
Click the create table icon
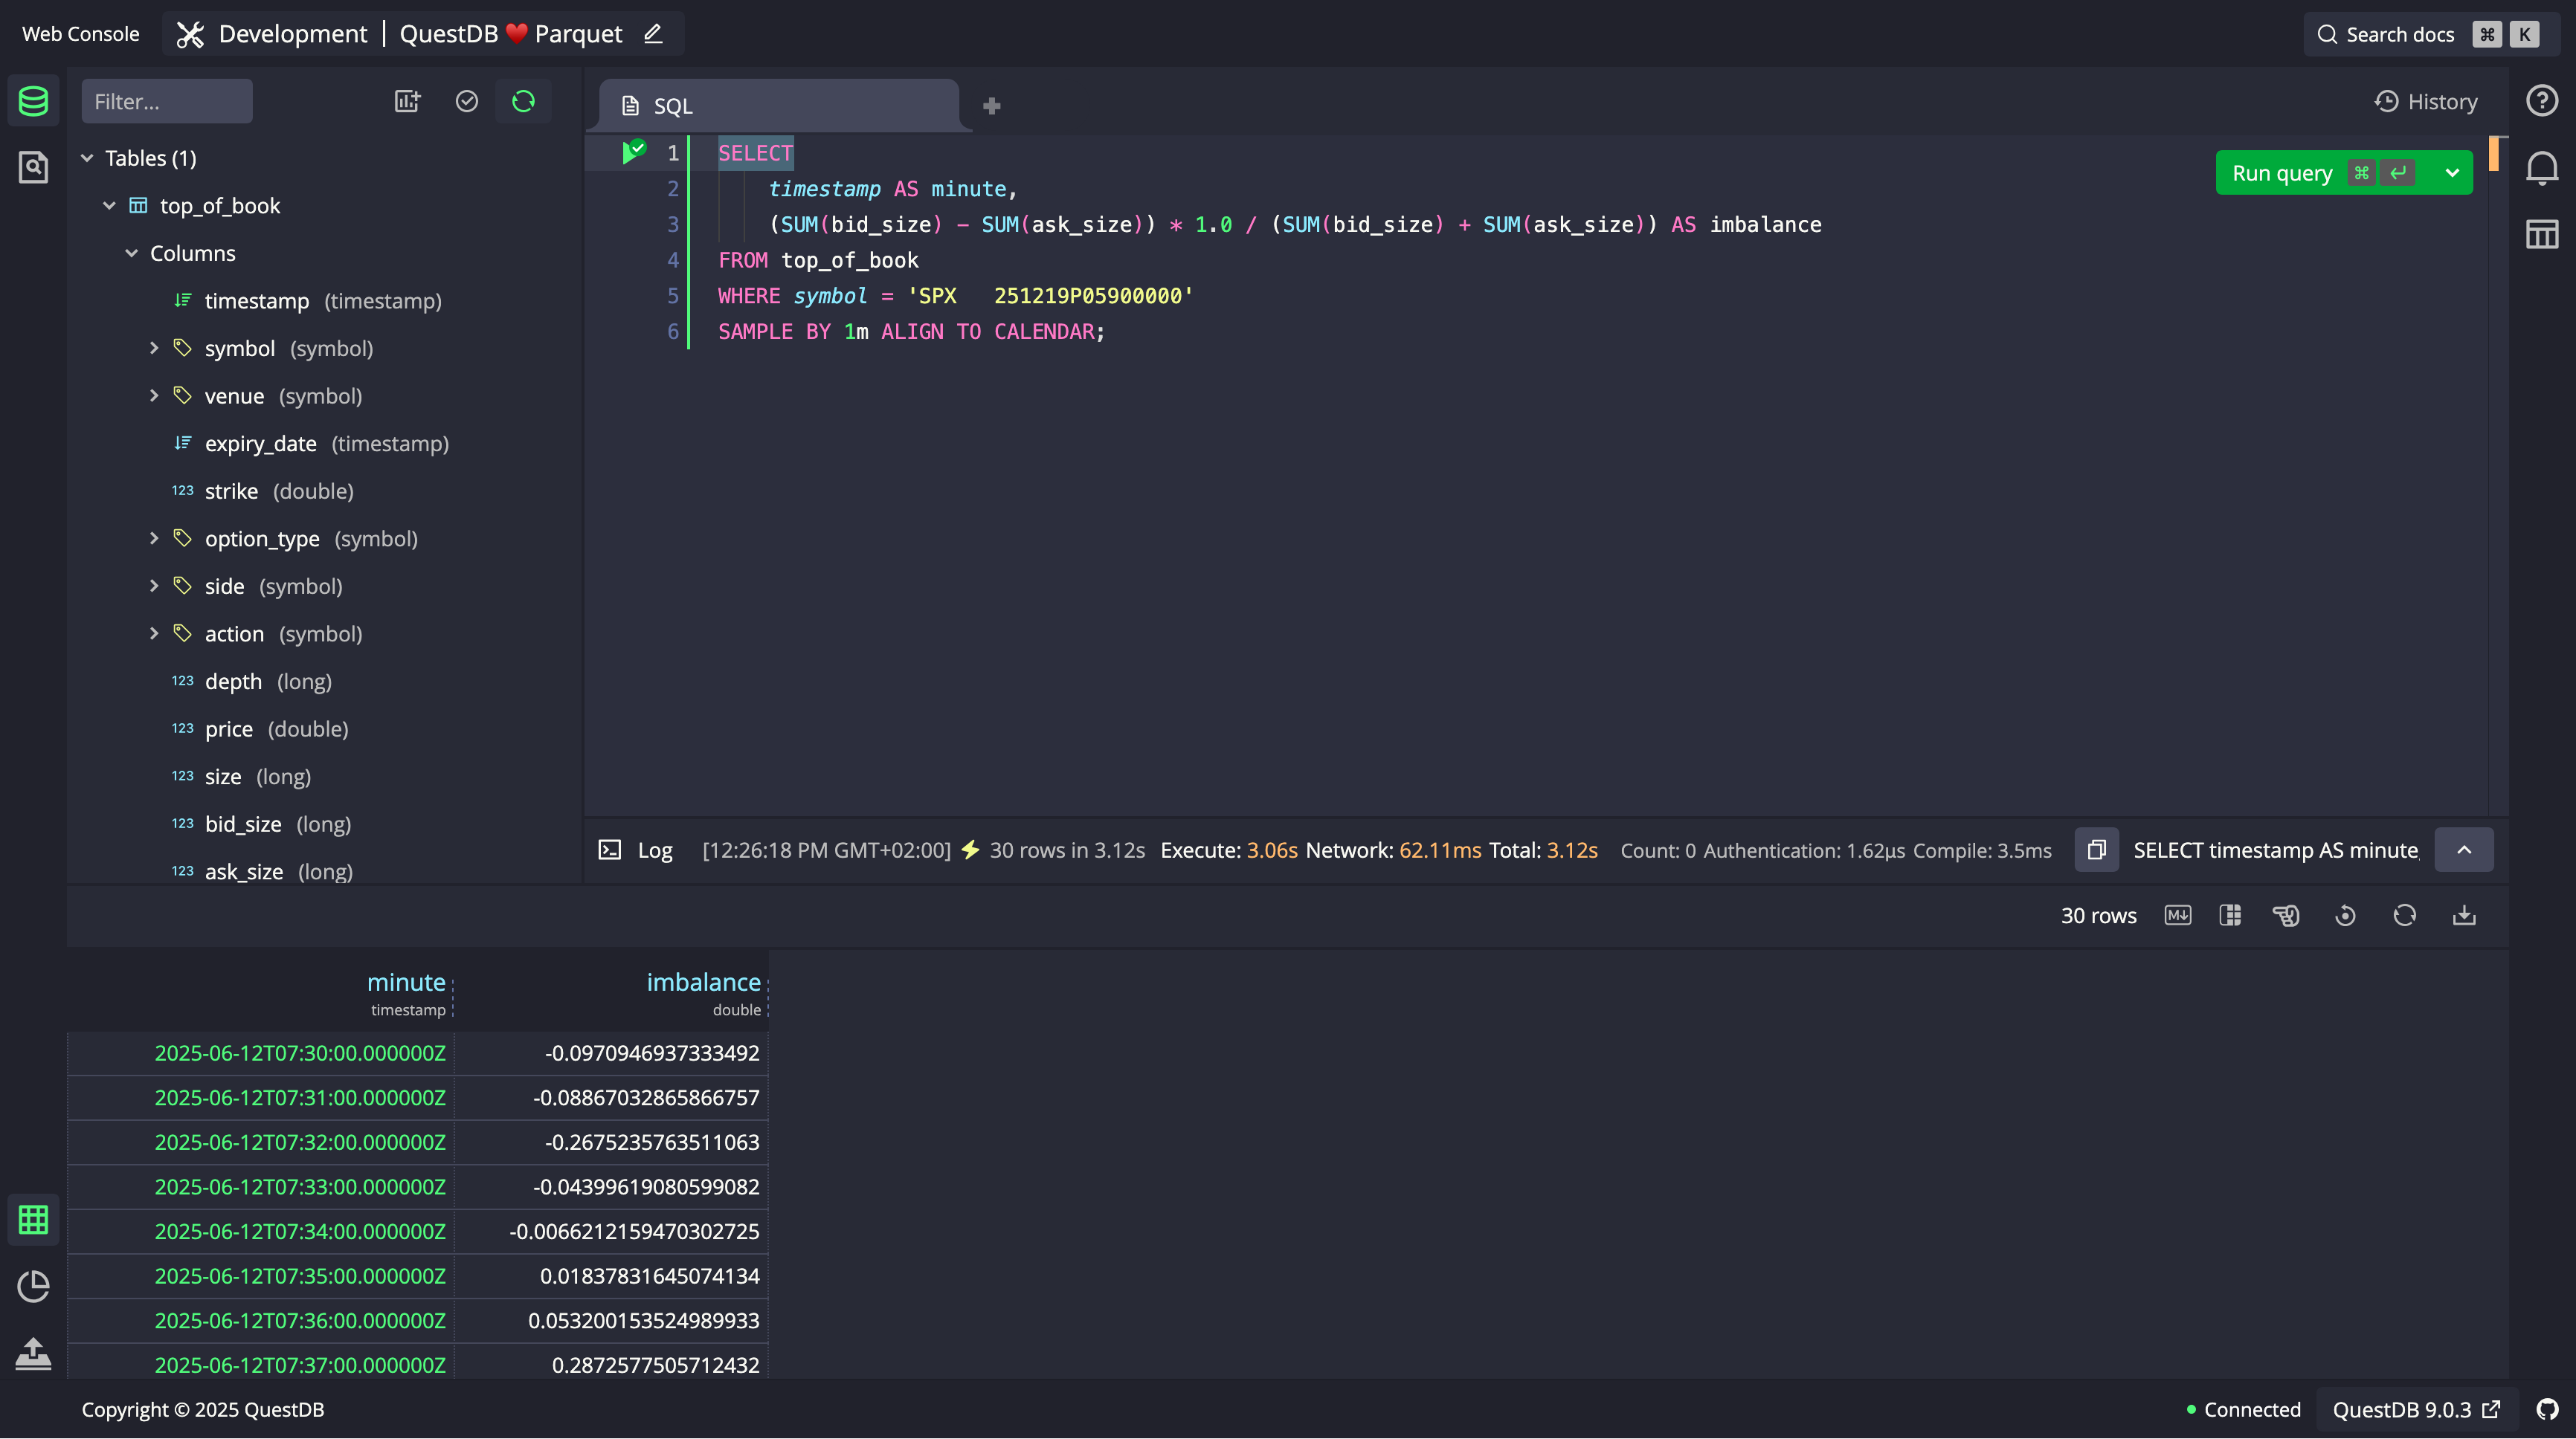click(x=407, y=101)
